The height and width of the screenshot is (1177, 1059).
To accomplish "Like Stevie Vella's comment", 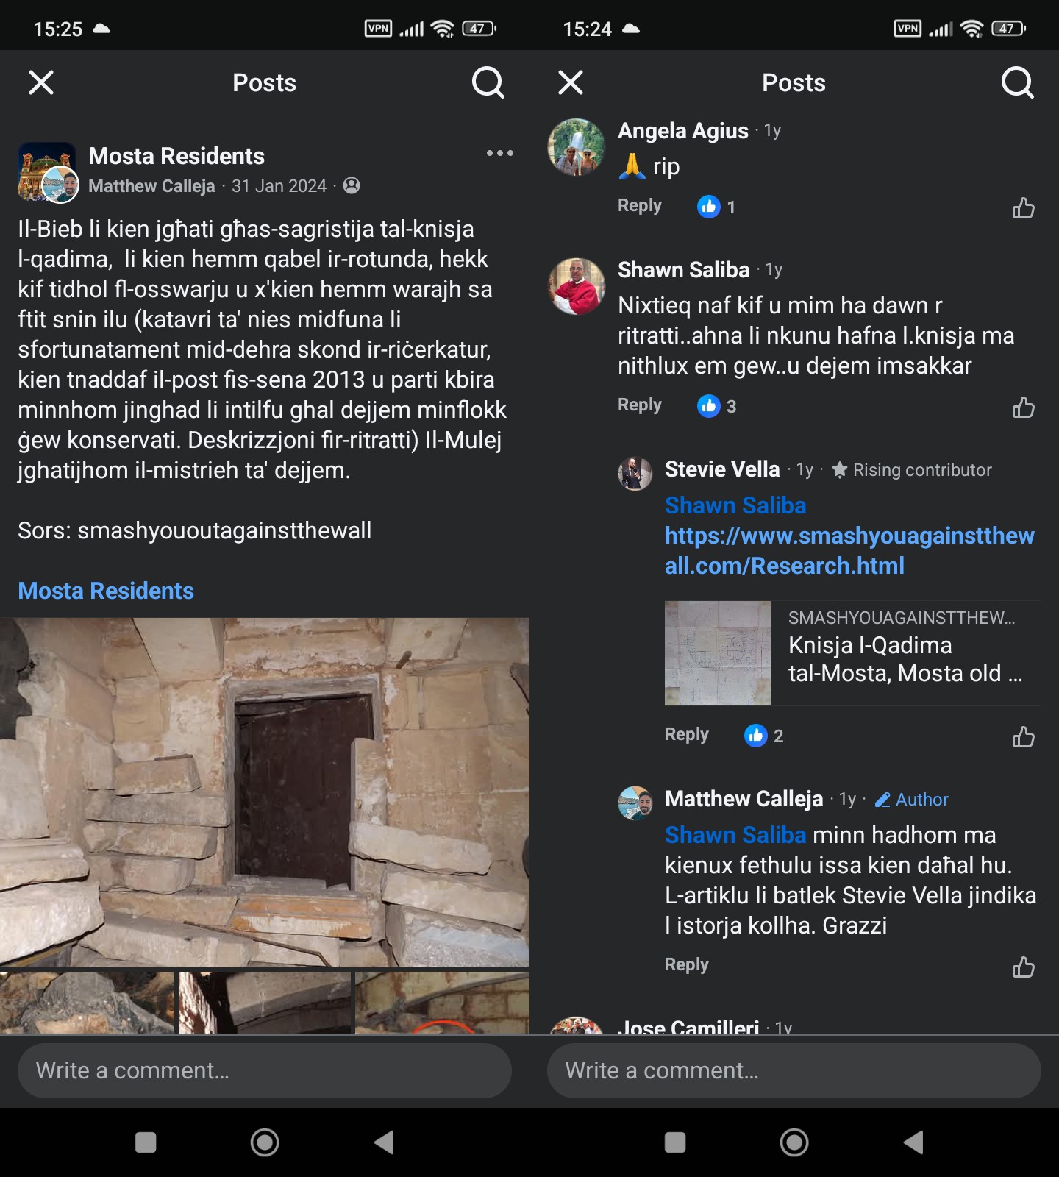I will point(1023,736).
